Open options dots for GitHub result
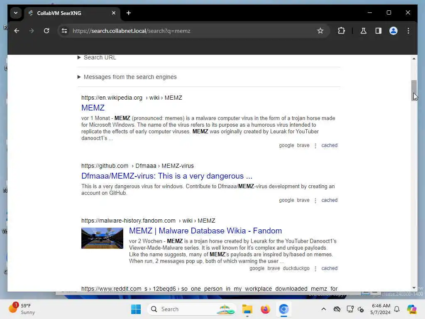The width and height of the screenshot is (425, 319). pos(315,201)
